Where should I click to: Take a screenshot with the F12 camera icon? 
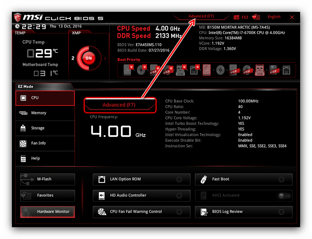[237, 17]
